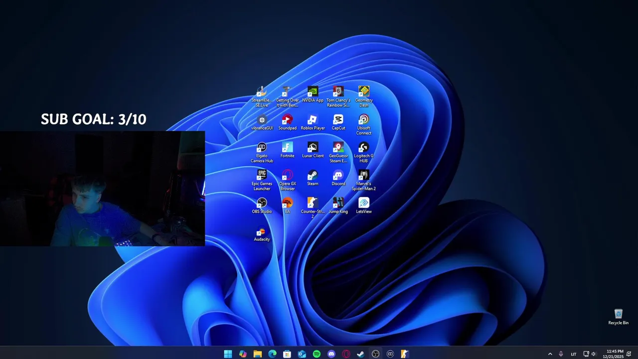Expand the hidden system tray icons

pyautogui.click(x=550, y=354)
